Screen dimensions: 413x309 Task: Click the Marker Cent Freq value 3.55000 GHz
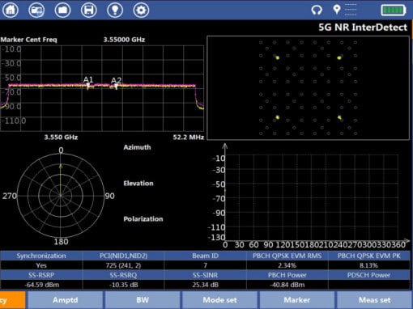pyautogui.click(x=124, y=40)
